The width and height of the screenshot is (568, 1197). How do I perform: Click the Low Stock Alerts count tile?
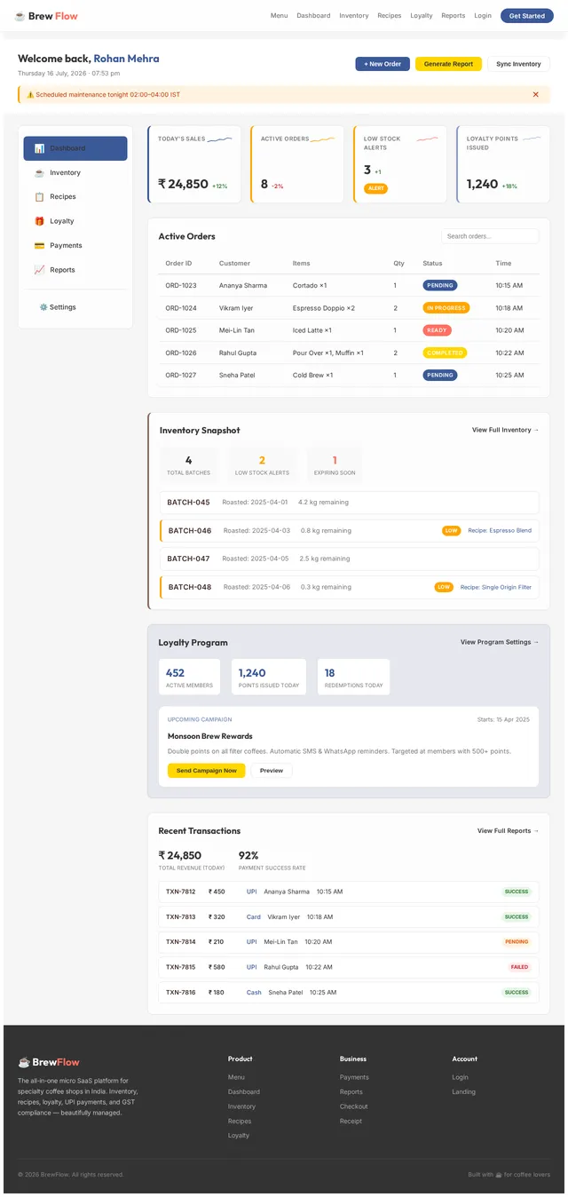tap(262, 464)
